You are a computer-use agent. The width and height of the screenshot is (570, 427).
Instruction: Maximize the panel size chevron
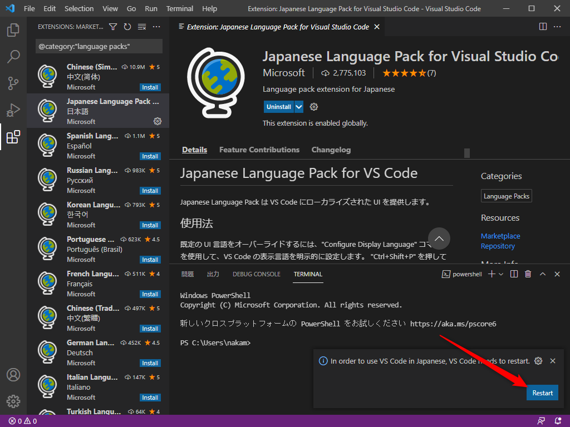pyautogui.click(x=543, y=274)
